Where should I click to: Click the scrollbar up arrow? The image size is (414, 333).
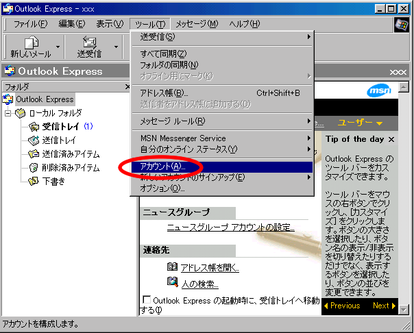point(404,87)
